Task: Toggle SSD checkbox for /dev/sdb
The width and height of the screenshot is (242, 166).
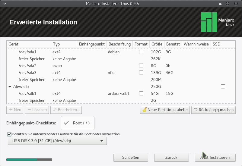Action: coord(223,86)
